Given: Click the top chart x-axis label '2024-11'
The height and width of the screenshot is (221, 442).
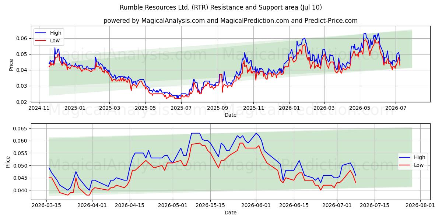Looking at the screenshot, I should coord(39,109).
